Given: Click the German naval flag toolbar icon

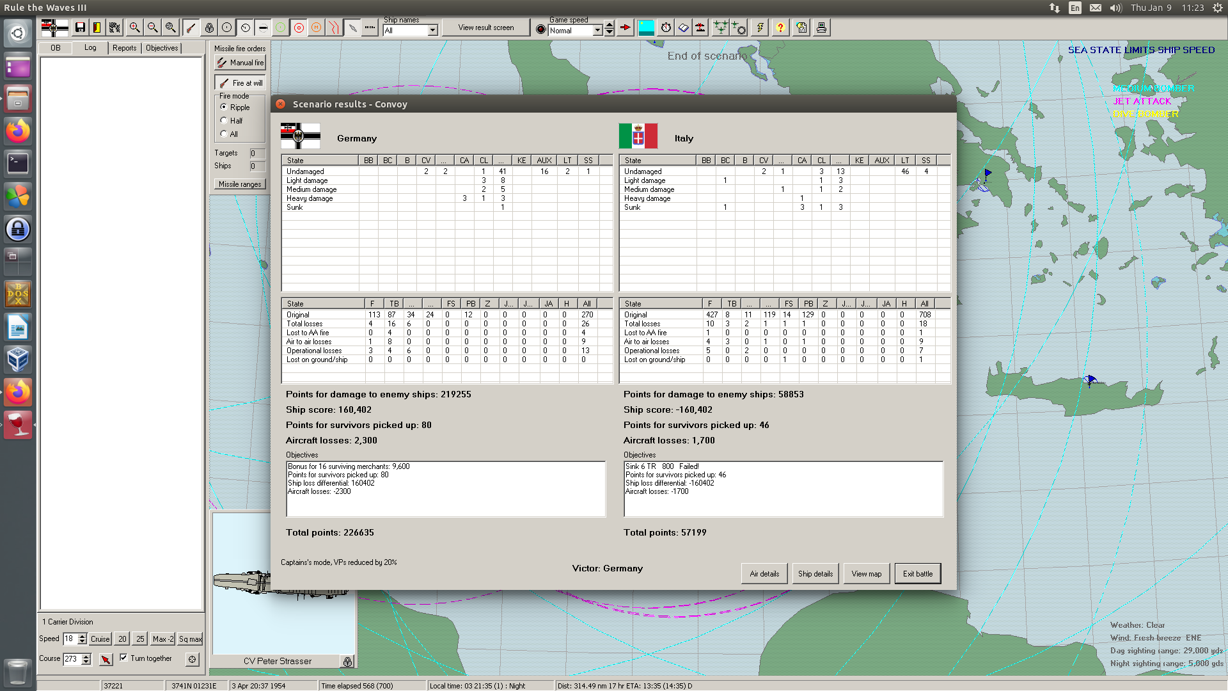Looking at the screenshot, I should pos(54,28).
